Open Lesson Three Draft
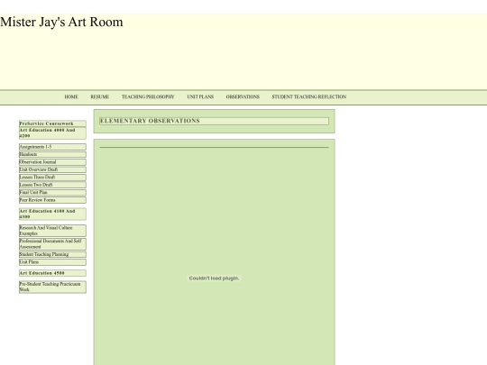Image resolution: width=487 pixels, height=365 pixels. point(52,178)
